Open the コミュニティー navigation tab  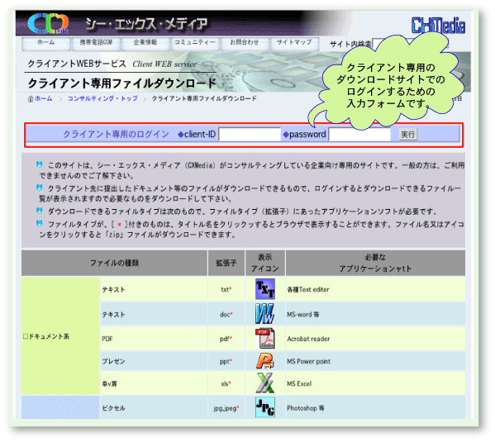(195, 44)
